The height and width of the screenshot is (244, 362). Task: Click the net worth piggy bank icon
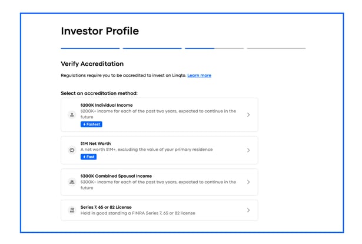72,150
